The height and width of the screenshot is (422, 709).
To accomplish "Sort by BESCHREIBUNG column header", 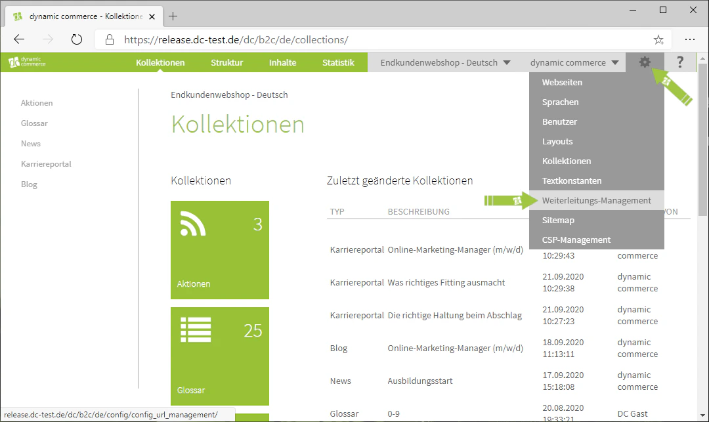I will click(418, 211).
